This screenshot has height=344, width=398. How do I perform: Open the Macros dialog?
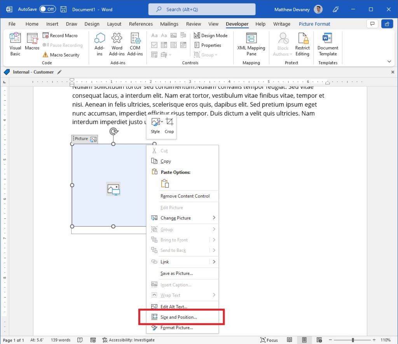click(32, 41)
